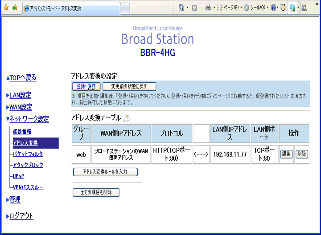Open a new blank browser tab
This screenshot has height=235, width=321.
click(125, 8)
